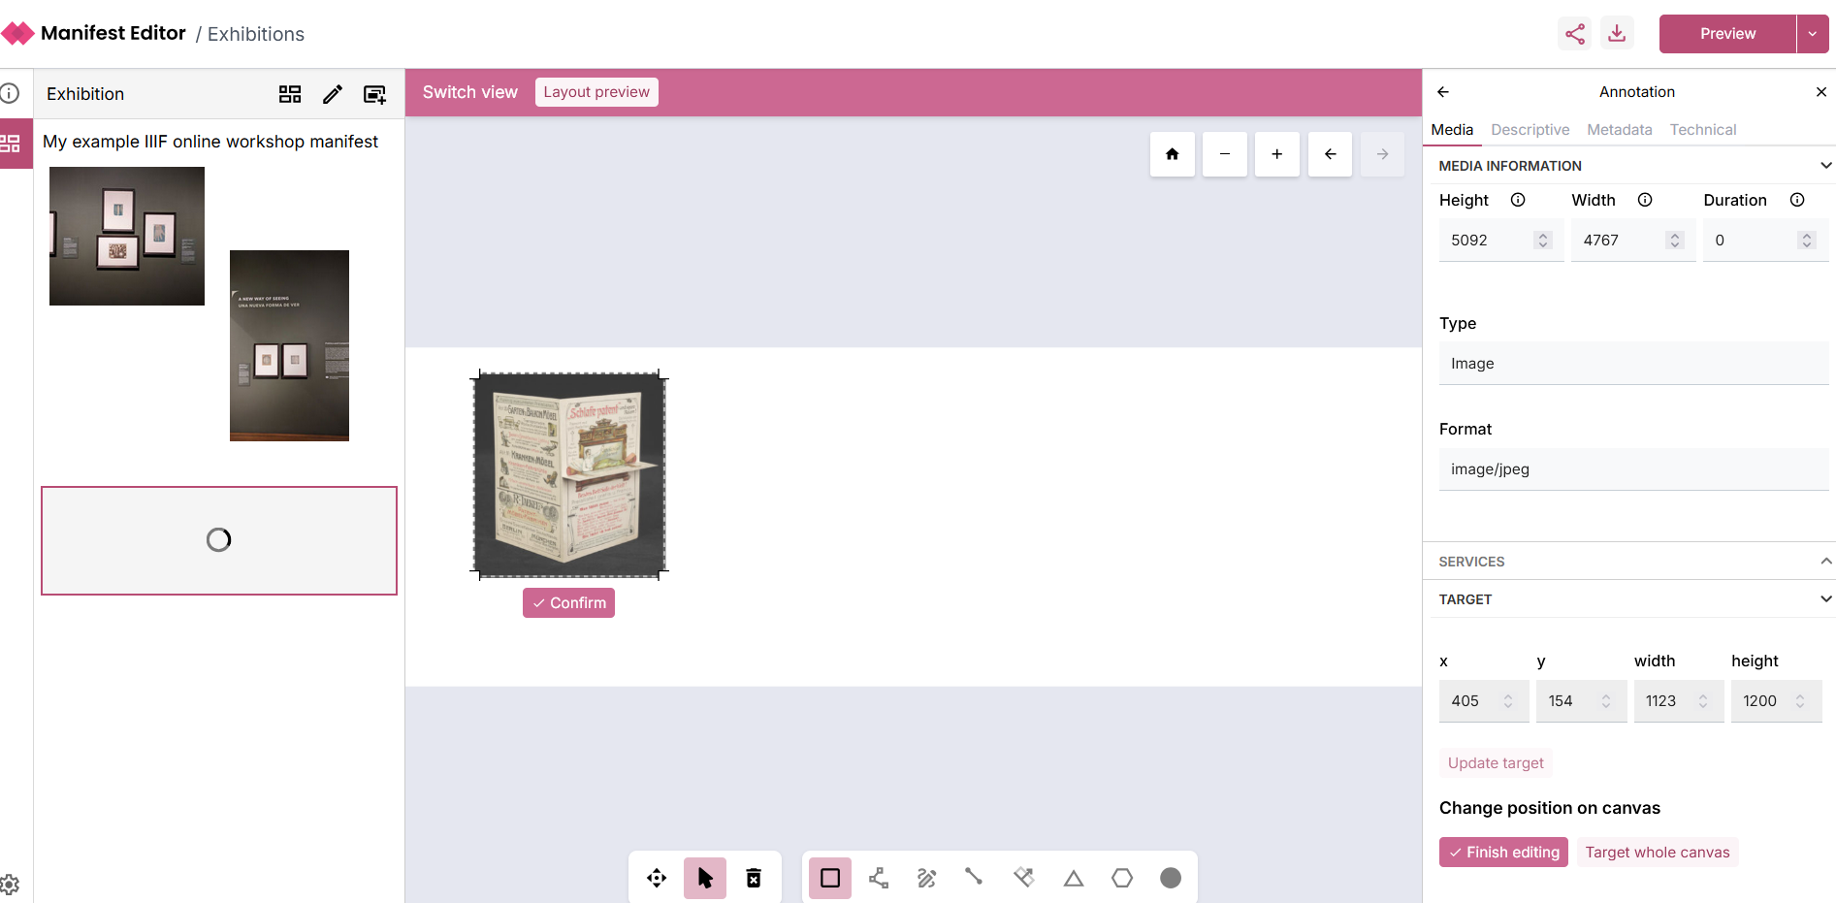Select the hexagon shape tool

coord(1122,878)
